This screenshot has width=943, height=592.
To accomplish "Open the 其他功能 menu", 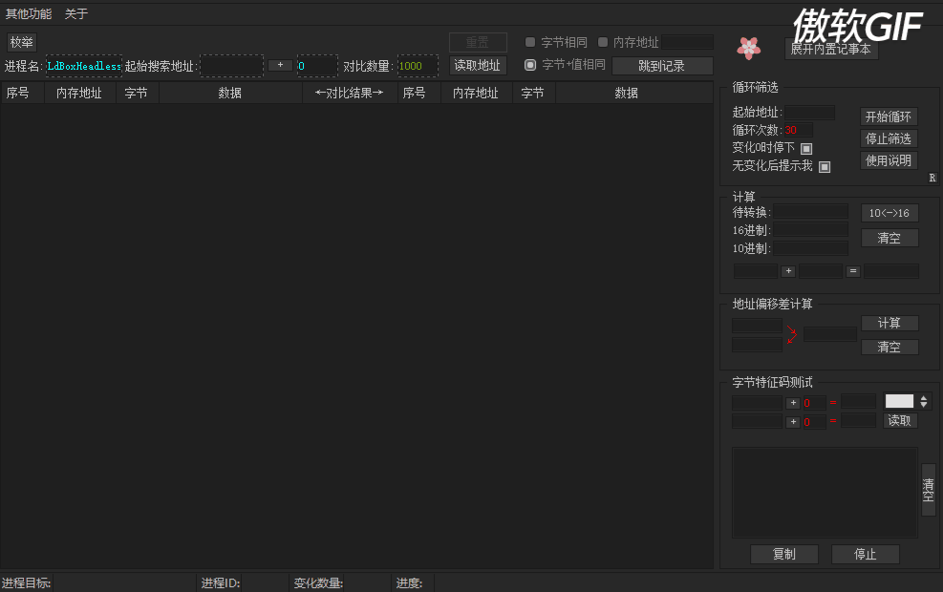I will [29, 13].
